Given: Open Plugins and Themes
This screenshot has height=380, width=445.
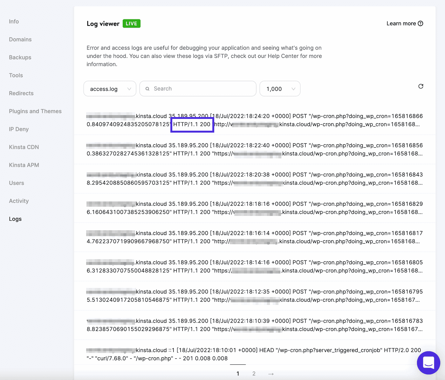Looking at the screenshot, I should pos(35,111).
